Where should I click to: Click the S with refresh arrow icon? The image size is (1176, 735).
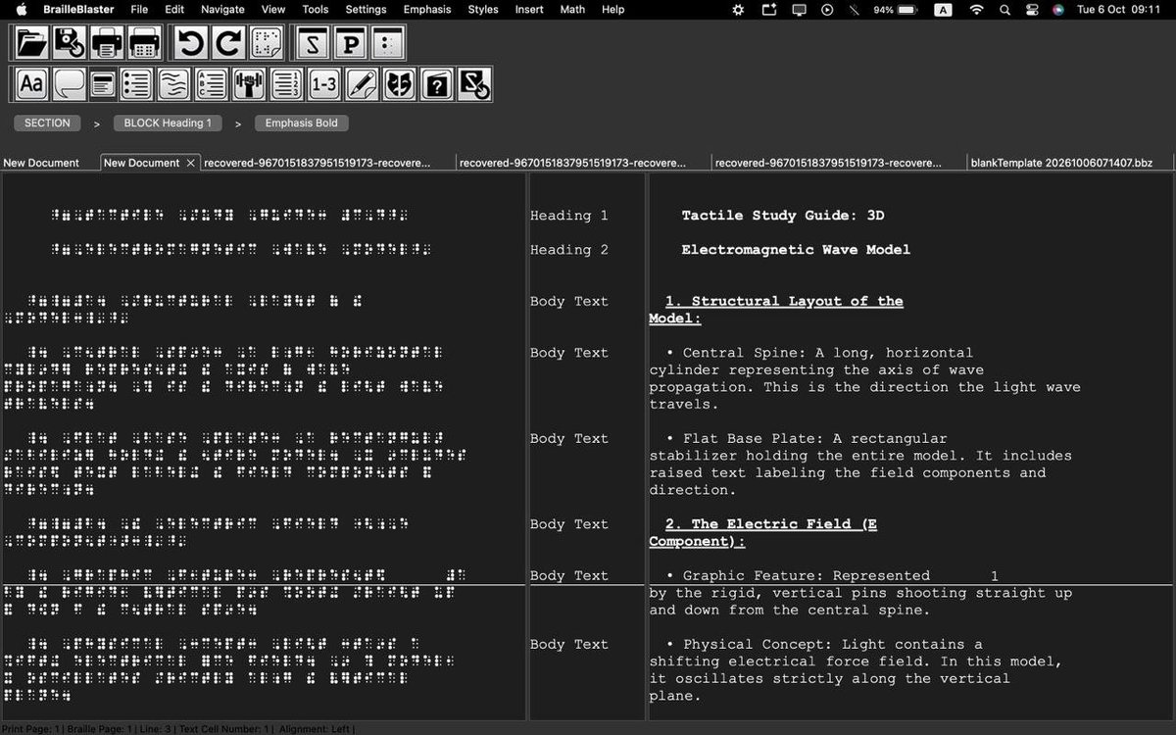tap(473, 84)
